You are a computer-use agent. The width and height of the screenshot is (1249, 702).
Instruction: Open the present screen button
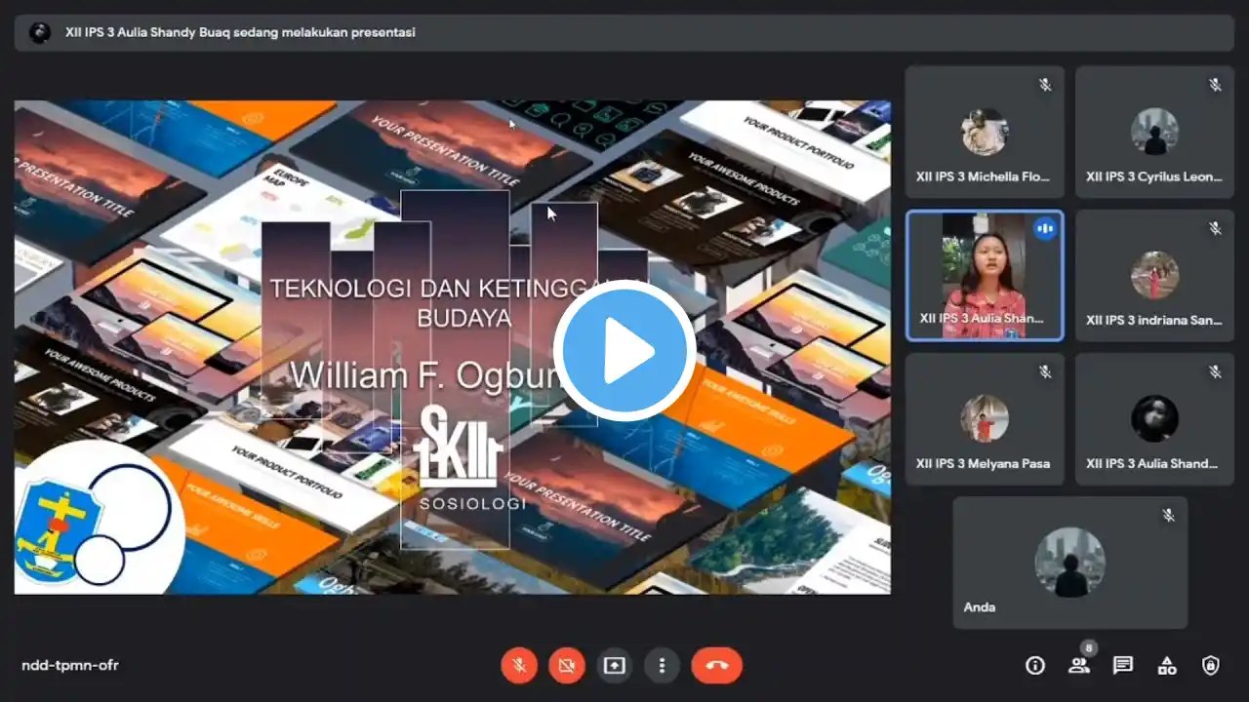[614, 666]
